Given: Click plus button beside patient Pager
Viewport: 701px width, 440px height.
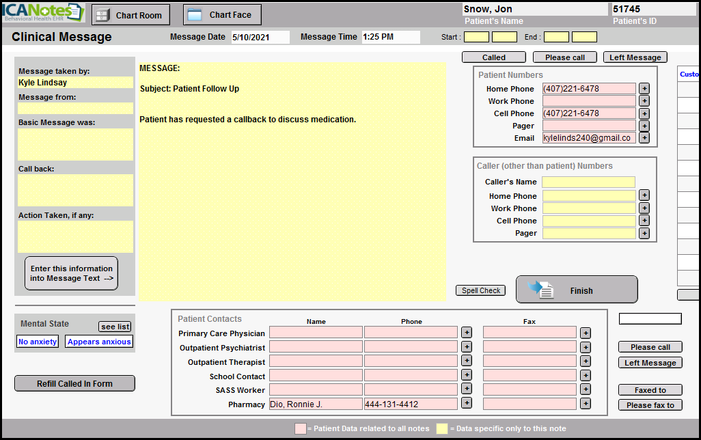Looking at the screenshot, I should tap(644, 126).
